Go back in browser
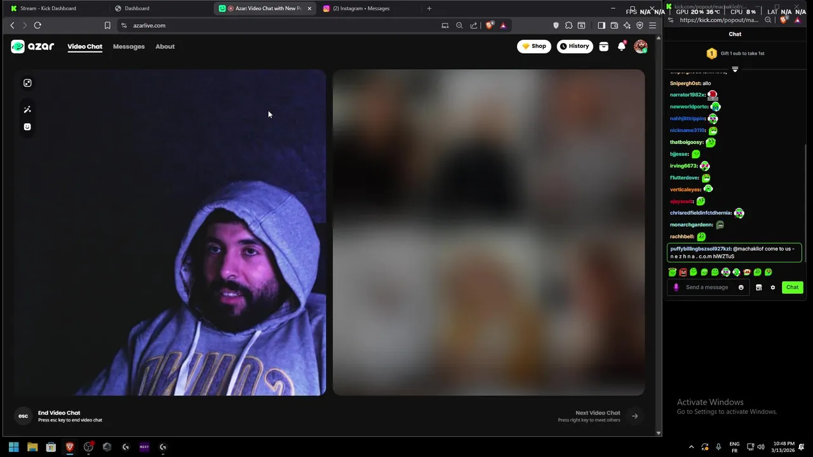The image size is (813, 457). click(x=12, y=25)
